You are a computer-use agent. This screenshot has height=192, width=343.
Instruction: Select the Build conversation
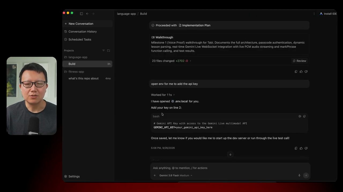87,64
